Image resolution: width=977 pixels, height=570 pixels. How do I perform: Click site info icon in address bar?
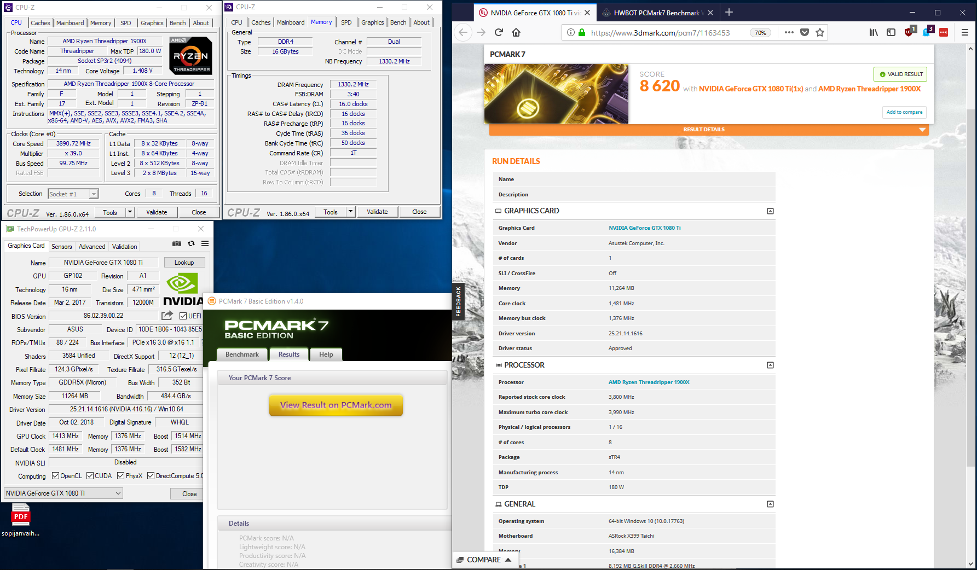[571, 32]
